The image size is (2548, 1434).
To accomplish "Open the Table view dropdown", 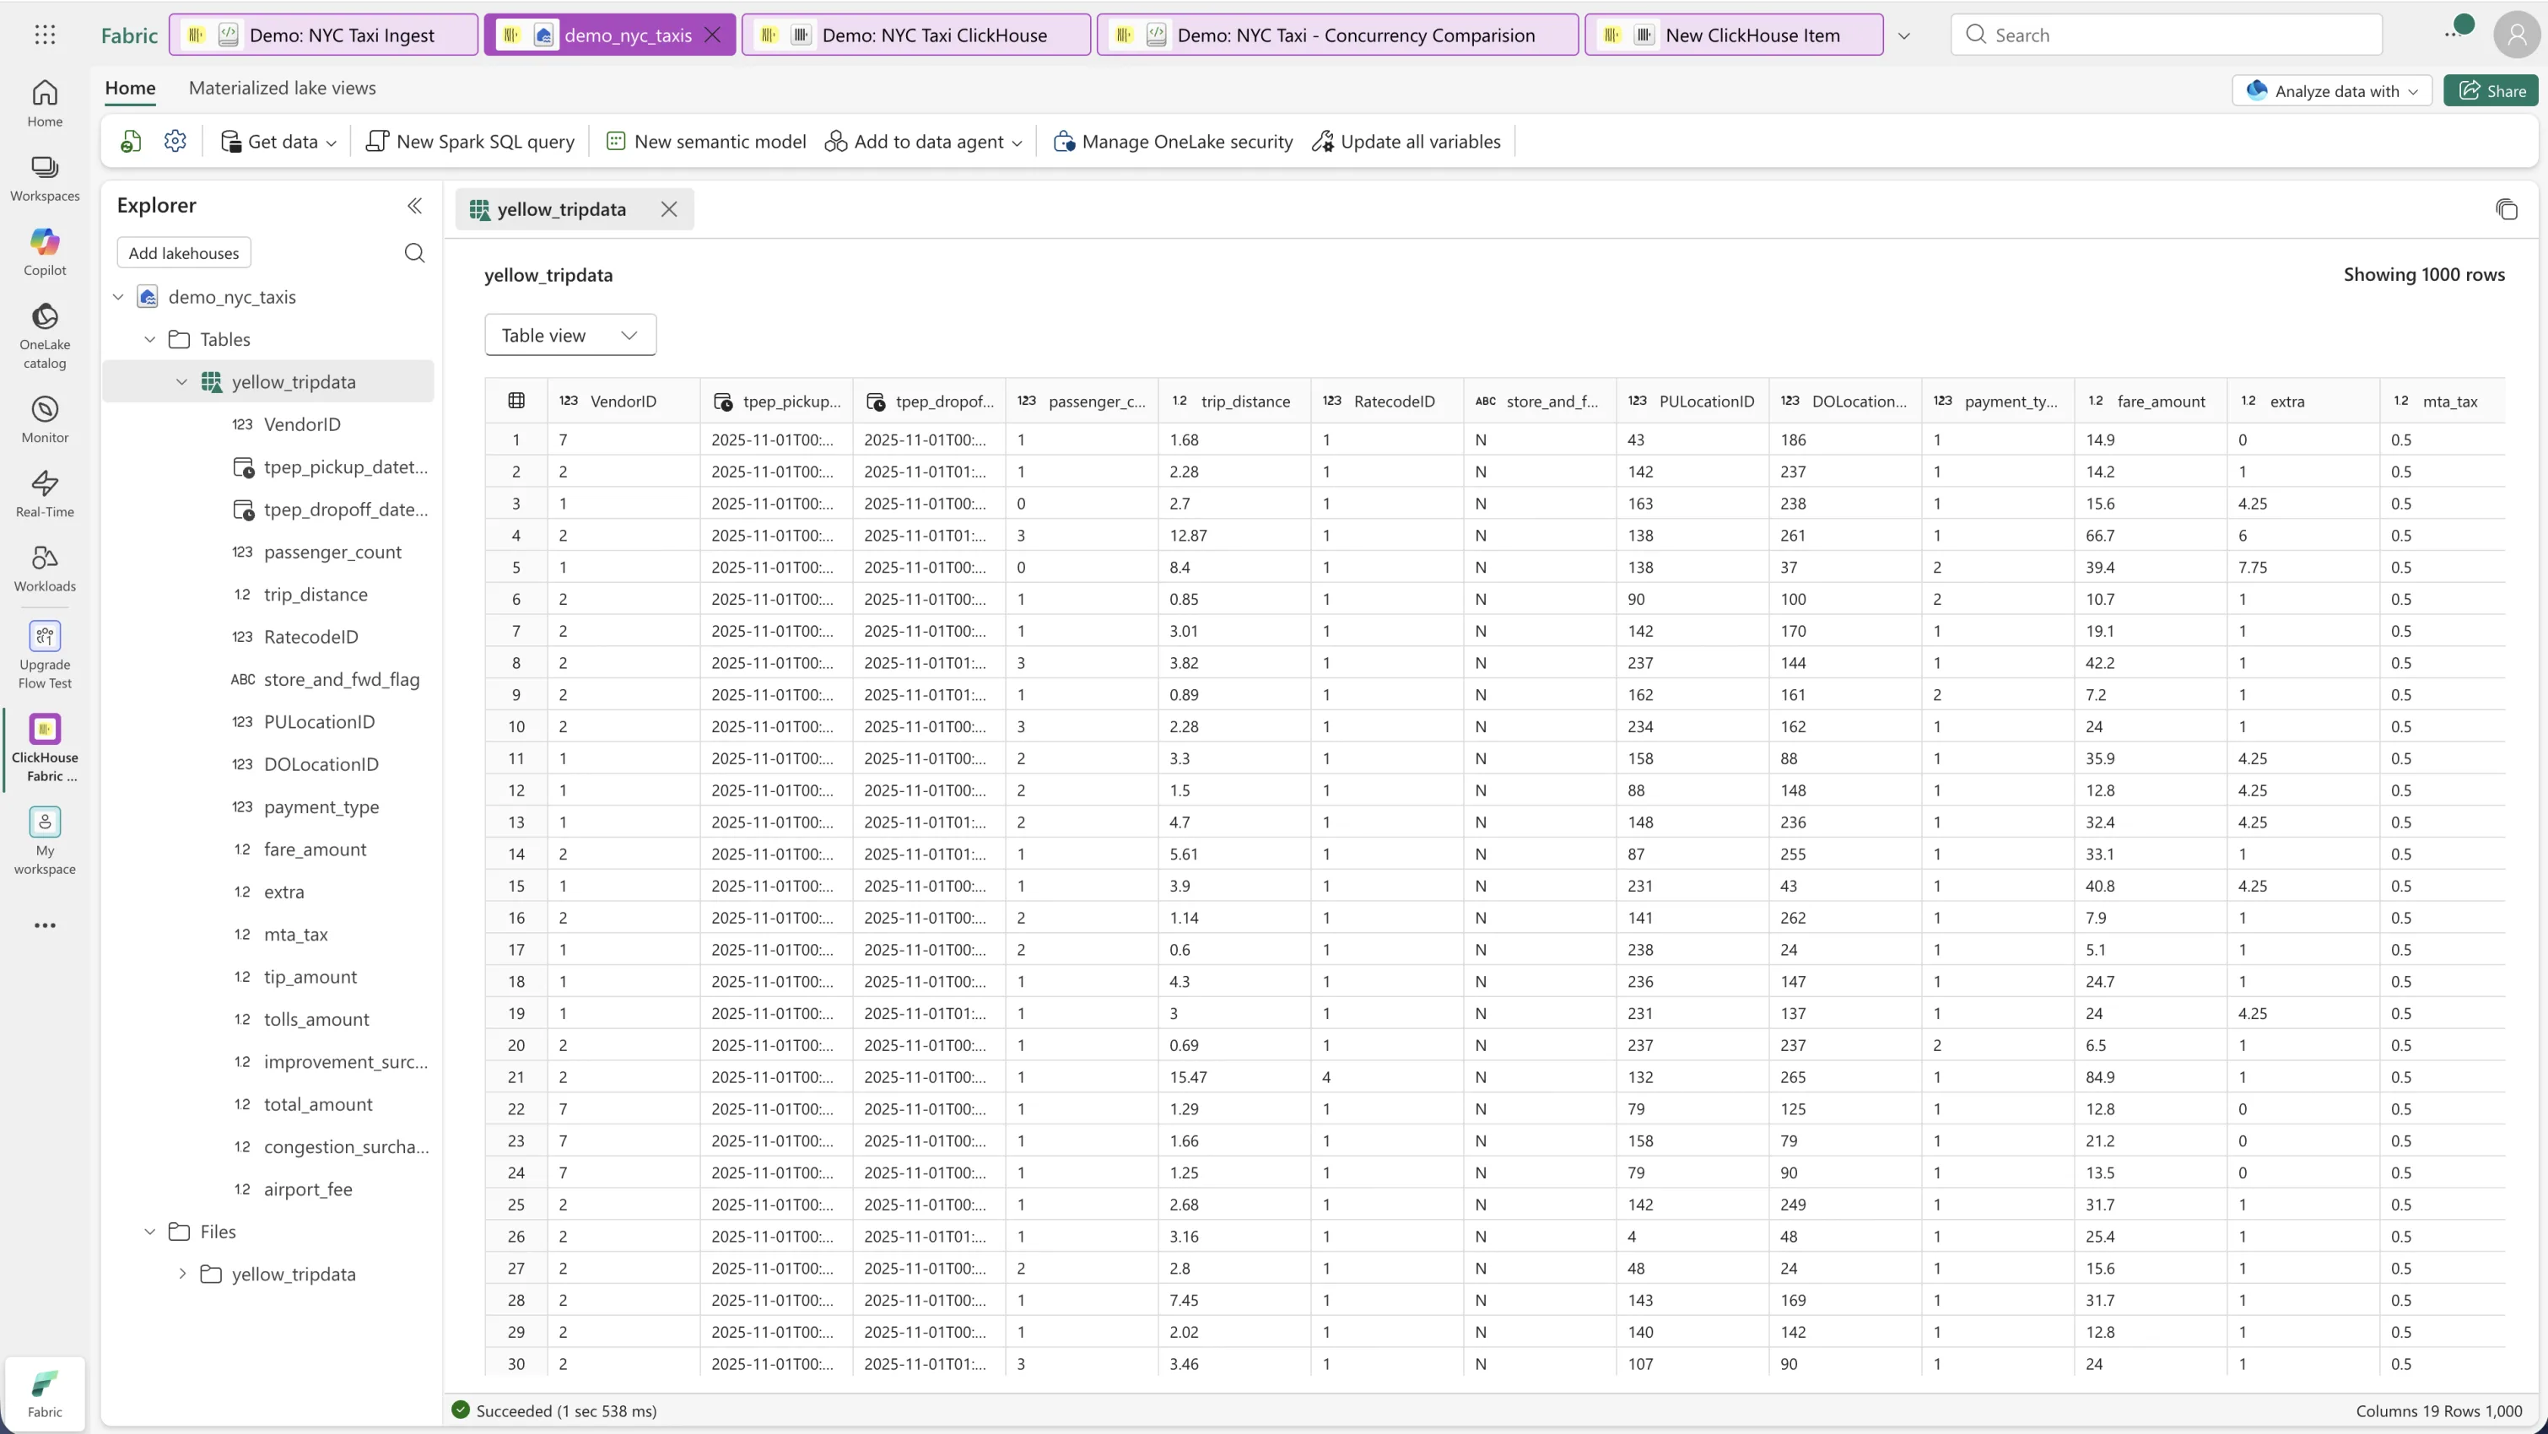I will point(570,335).
